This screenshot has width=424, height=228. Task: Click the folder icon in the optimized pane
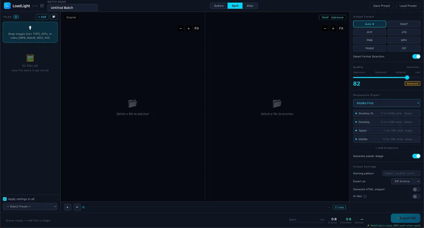click(x=277, y=103)
